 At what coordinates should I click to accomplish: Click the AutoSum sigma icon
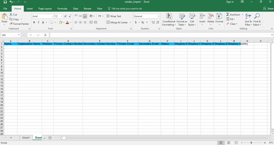[x=228, y=15]
